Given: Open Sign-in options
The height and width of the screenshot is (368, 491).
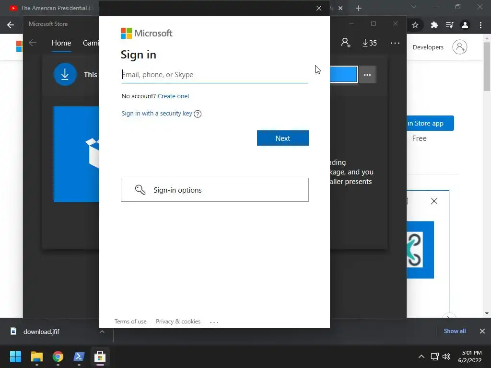Looking at the screenshot, I should [x=215, y=190].
